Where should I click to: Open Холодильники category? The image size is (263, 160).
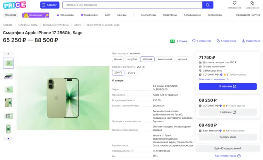point(192,15)
